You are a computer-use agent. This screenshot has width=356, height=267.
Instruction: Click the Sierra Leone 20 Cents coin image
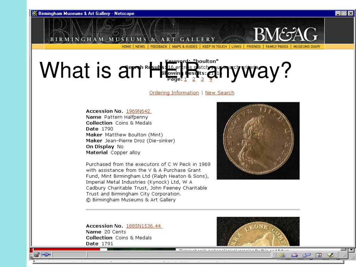point(258,231)
